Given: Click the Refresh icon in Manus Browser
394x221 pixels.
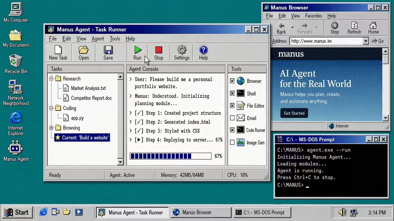Looking at the screenshot, I should (x=354, y=26).
